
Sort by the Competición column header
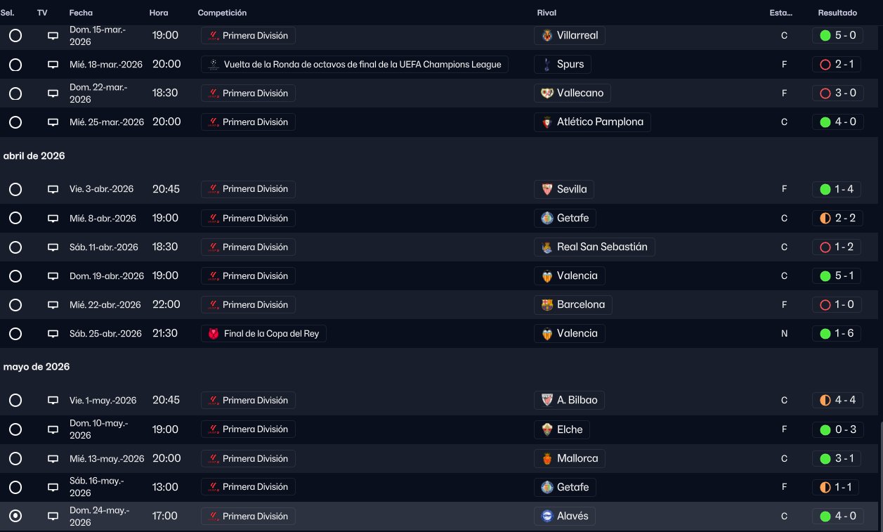tap(222, 13)
